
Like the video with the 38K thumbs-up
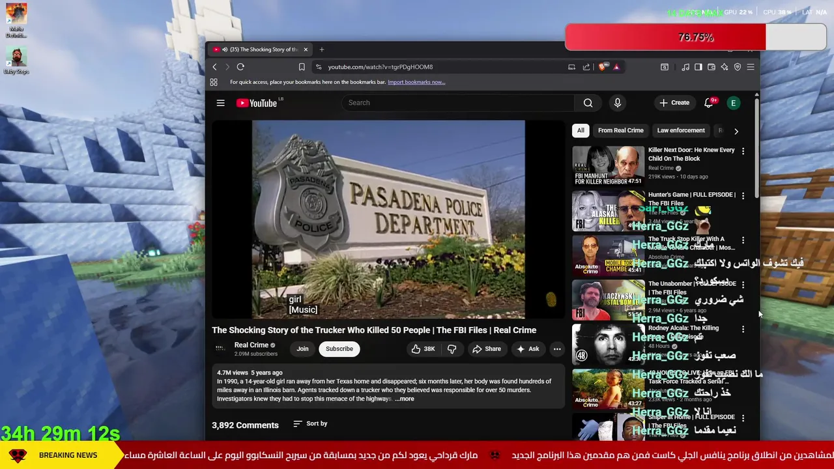pos(423,349)
